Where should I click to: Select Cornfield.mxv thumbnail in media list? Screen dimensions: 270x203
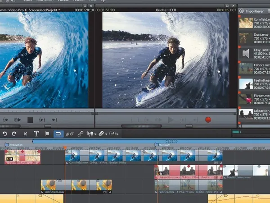pyautogui.click(x=246, y=23)
